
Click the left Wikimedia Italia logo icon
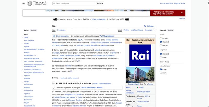[55, 19]
